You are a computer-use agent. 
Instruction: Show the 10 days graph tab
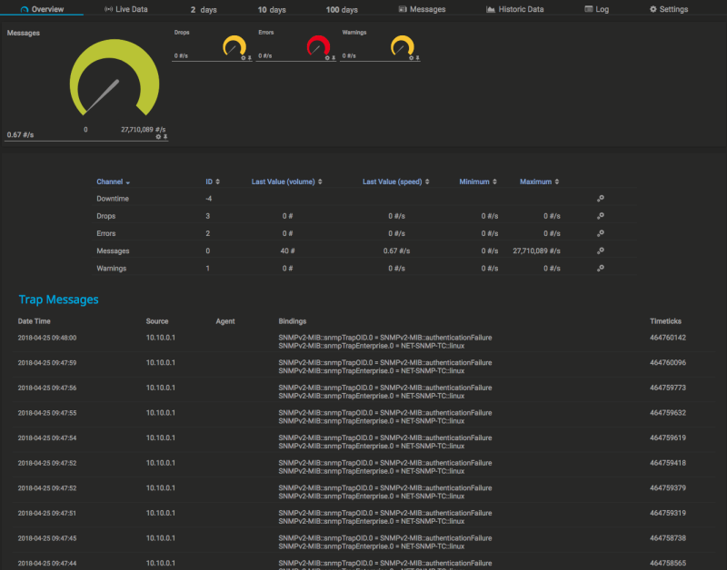271,9
